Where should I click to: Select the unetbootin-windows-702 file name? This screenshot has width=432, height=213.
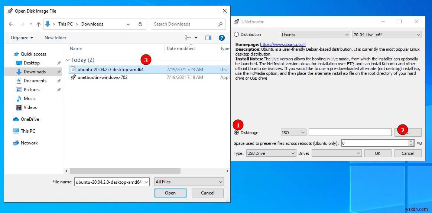(x=103, y=77)
